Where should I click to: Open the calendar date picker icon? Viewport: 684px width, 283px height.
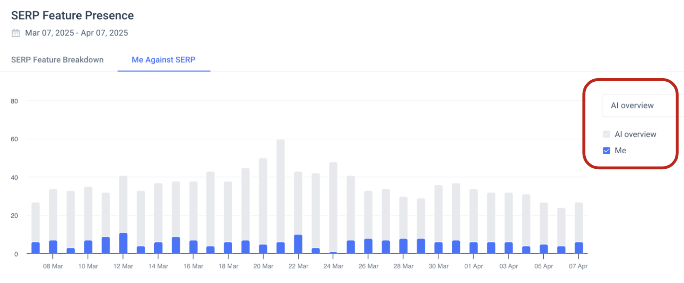tap(15, 33)
